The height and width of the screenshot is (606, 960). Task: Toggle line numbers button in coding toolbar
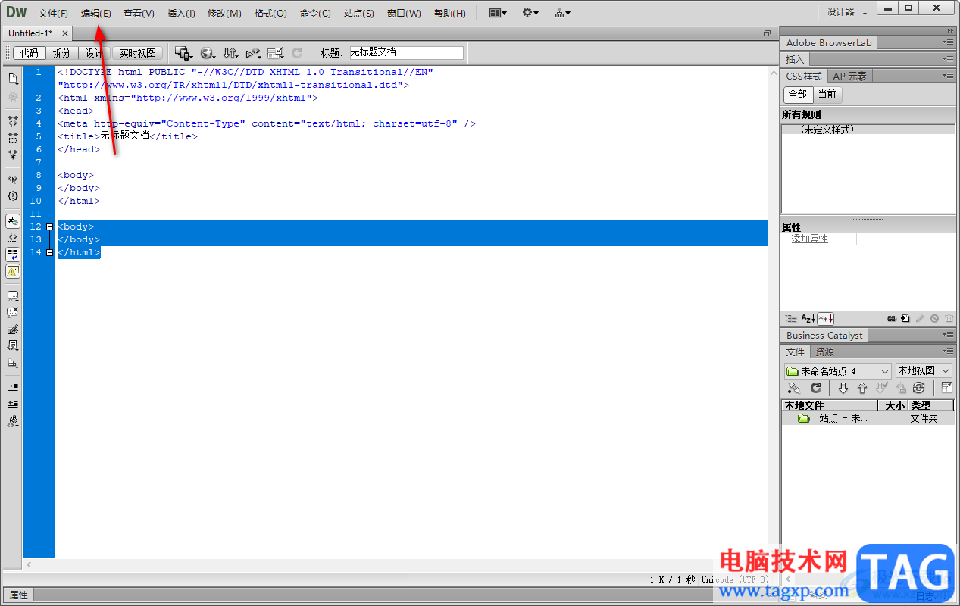[13, 221]
